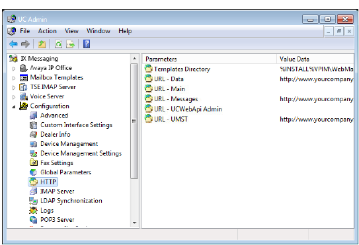Open the Window menu

click(x=99, y=31)
